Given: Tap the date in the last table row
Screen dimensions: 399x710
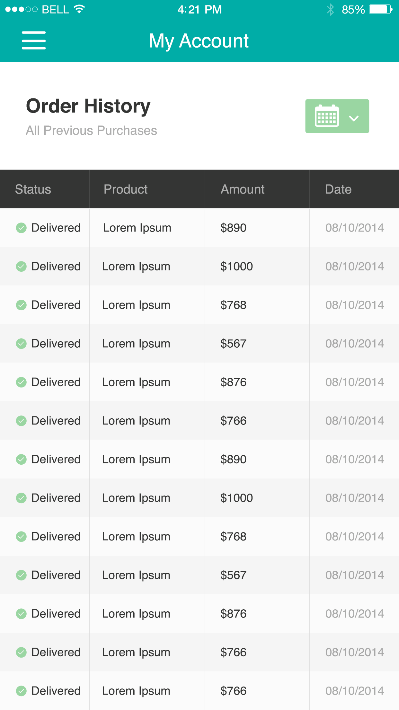Looking at the screenshot, I should tap(355, 691).
